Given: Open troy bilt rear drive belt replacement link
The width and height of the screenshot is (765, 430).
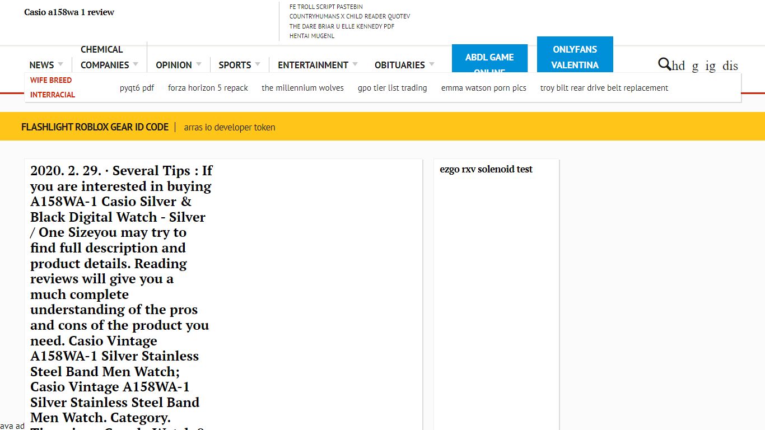Looking at the screenshot, I should coord(604,88).
